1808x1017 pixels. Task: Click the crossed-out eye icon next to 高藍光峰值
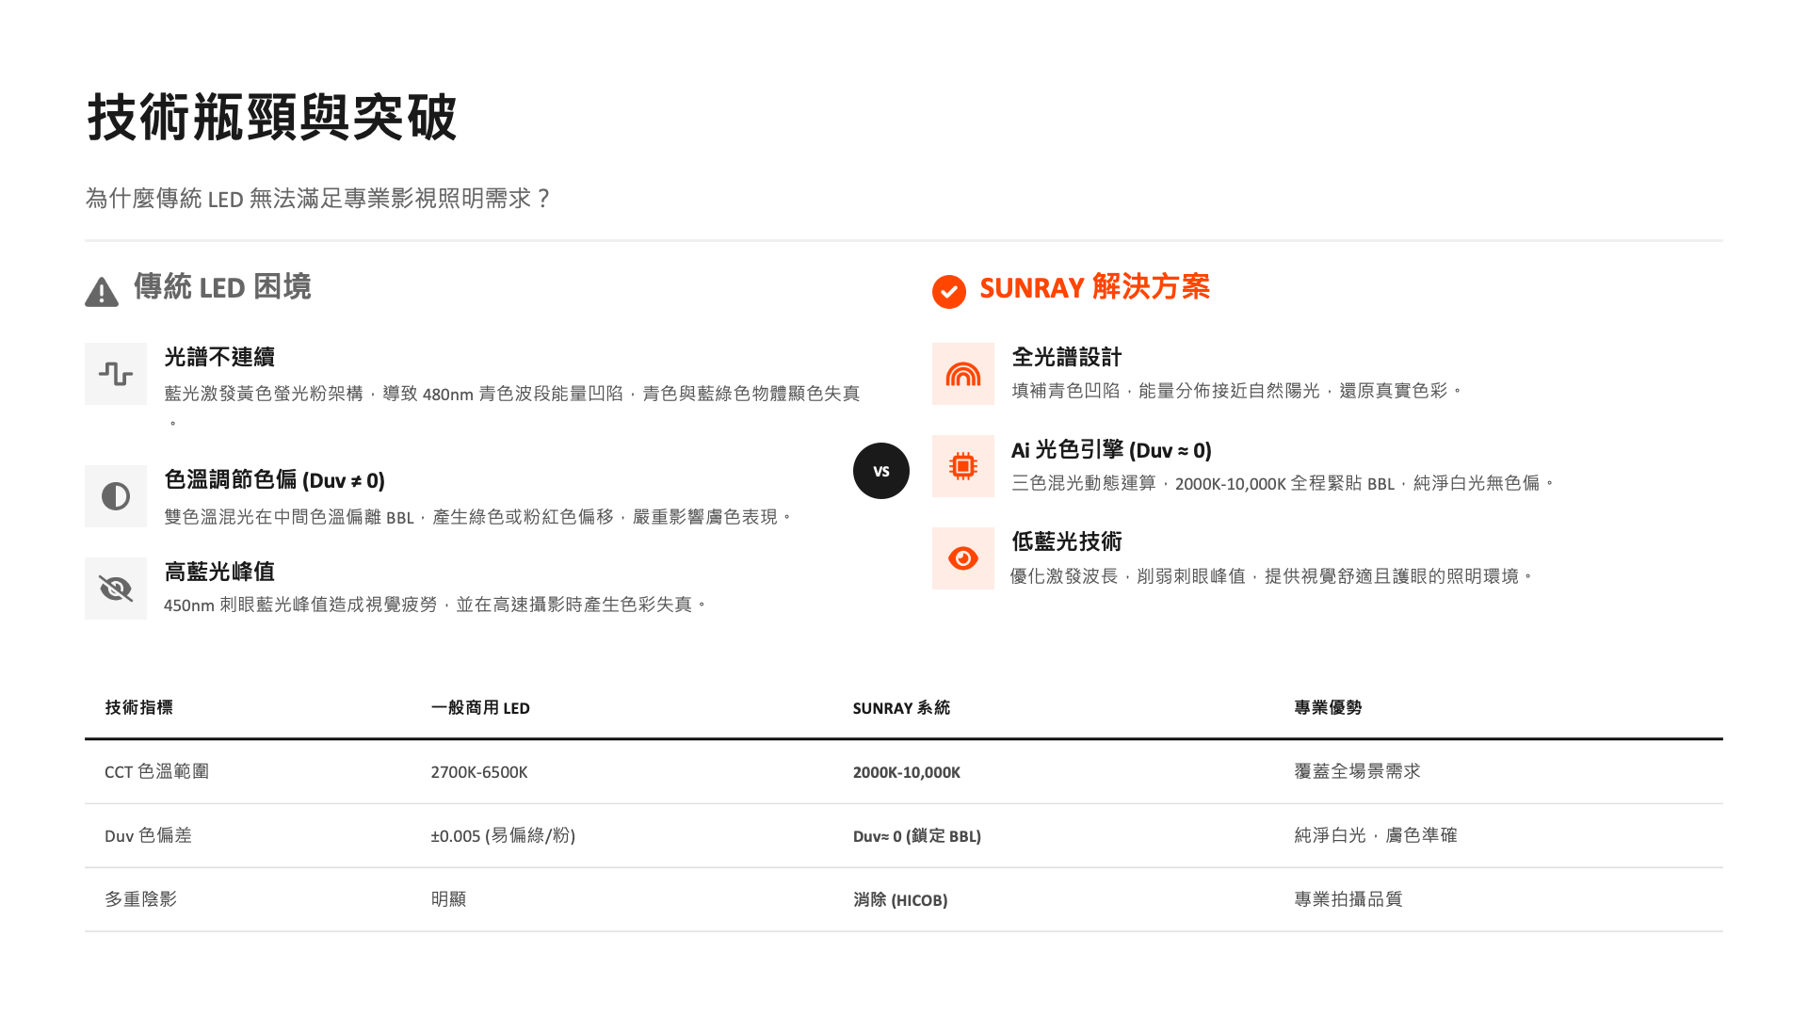tap(116, 589)
